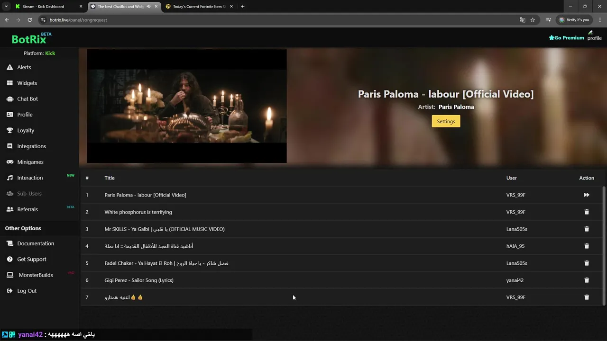Click the translate page icon

522,20
